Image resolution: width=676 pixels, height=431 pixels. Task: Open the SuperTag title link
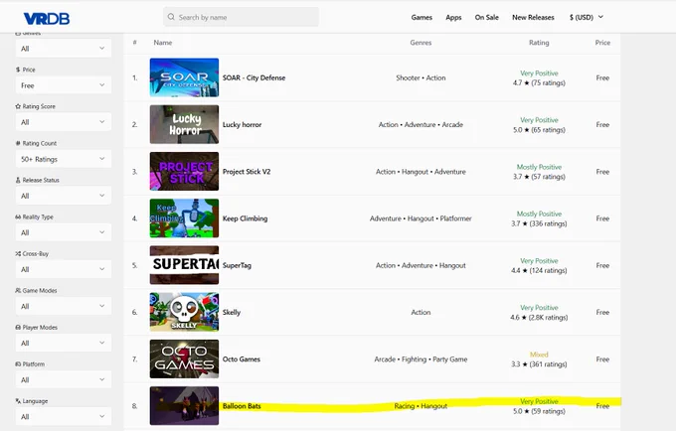[237, 266]
